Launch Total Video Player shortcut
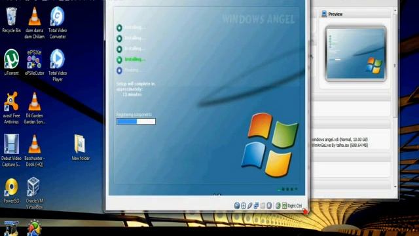Viewport: 419px width, 236px height. click(x=58, y=66)
